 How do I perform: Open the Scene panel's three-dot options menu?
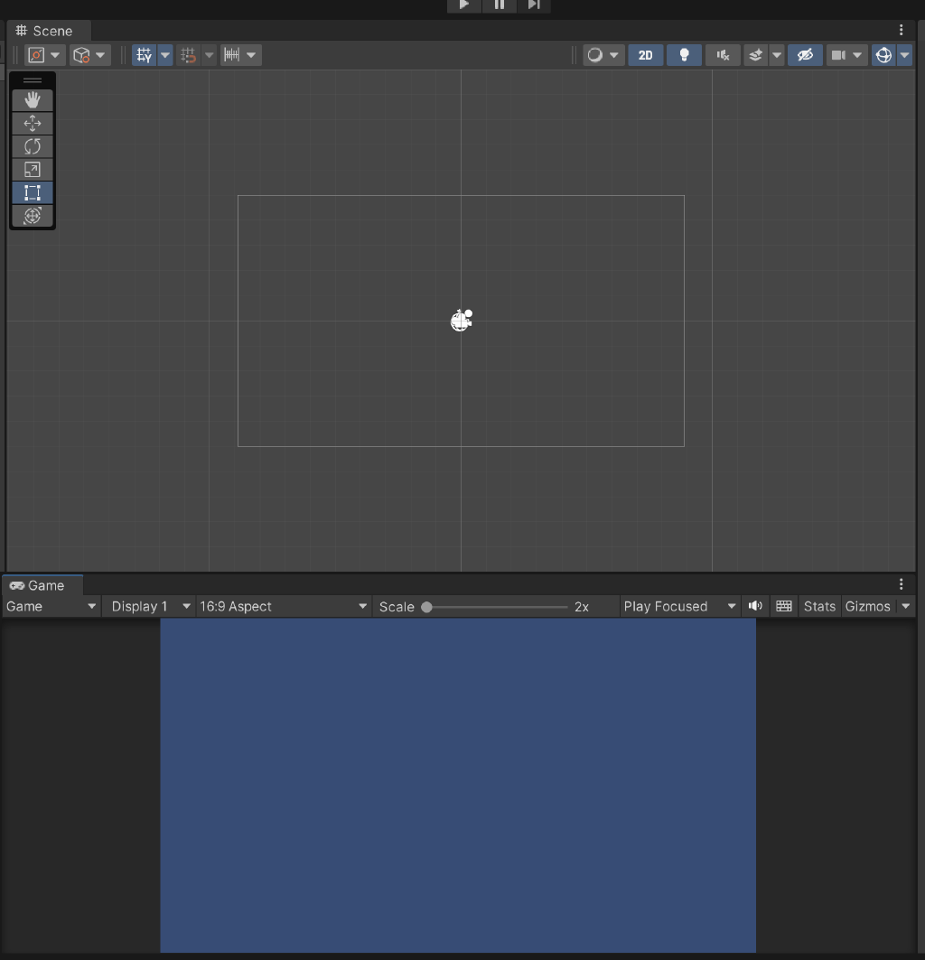point(901,30)
